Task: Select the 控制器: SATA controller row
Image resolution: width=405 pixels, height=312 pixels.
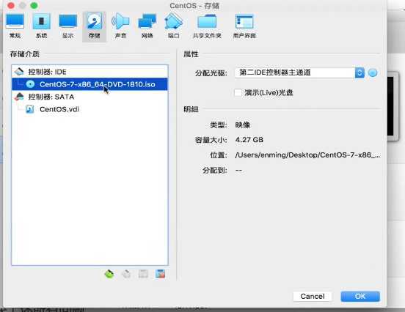Action: pos(90,97)
